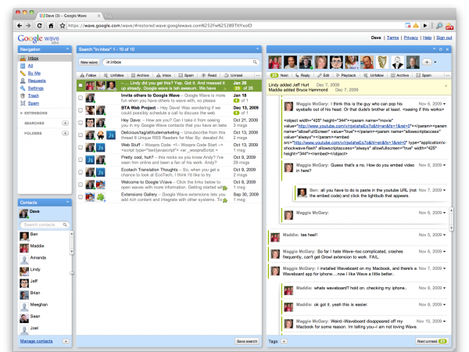Click Next in the wave toolbar
469x352 pixels.
pyautogui.click(x=280, y=75)
